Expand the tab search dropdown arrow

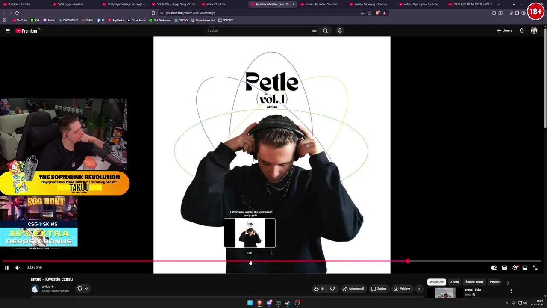[514, 4]
